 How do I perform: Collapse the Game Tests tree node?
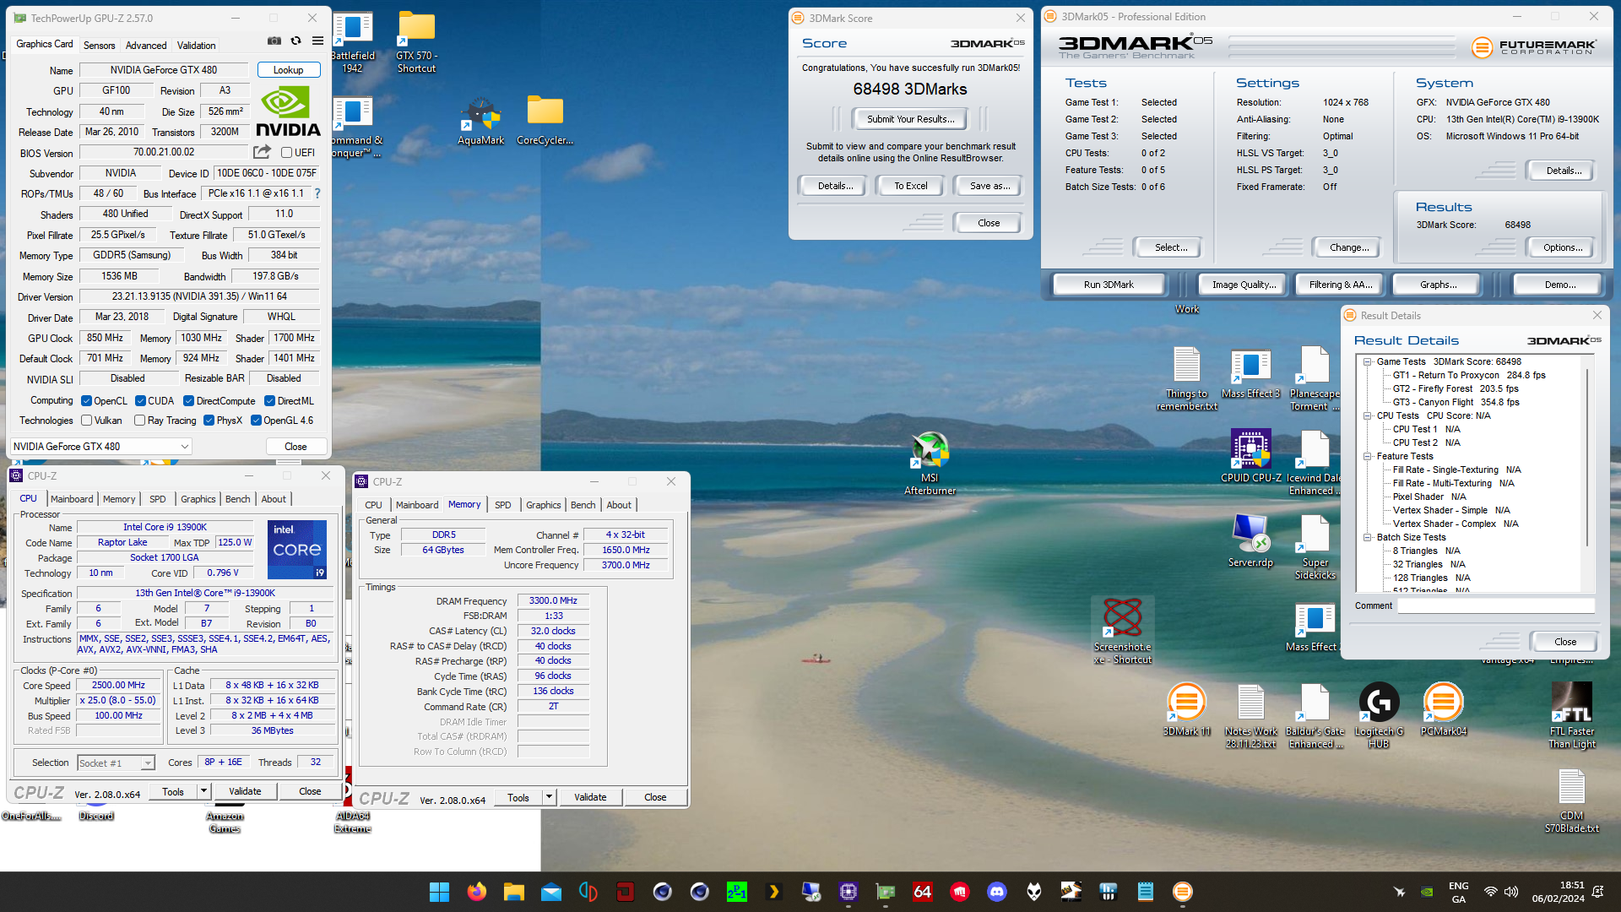pyautogui.click(x=1368, y=361)
